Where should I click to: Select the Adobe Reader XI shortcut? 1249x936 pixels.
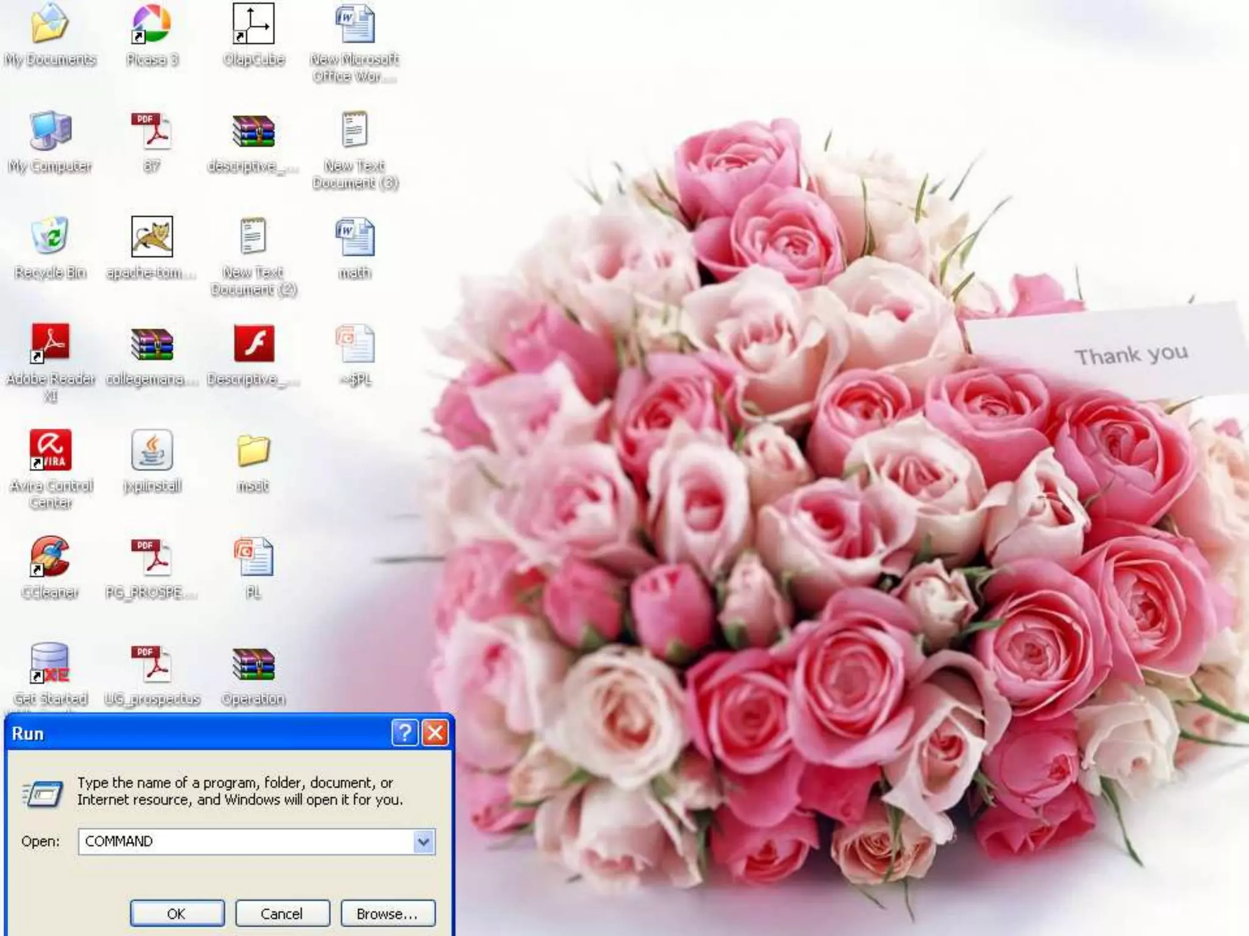[50, 343]
